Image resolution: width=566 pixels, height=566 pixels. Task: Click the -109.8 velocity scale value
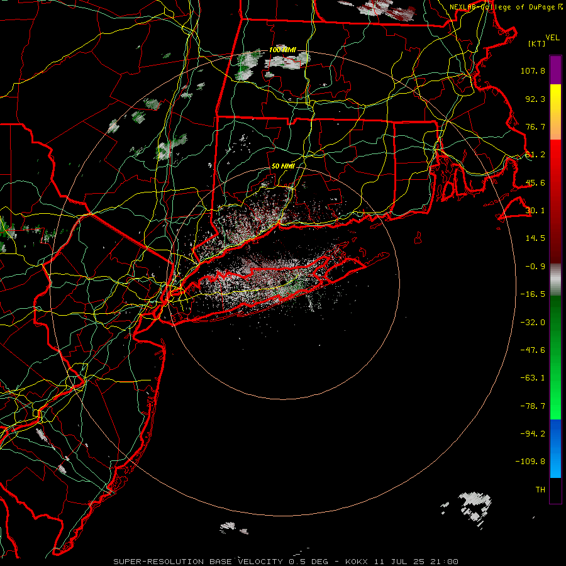[530, 462]
